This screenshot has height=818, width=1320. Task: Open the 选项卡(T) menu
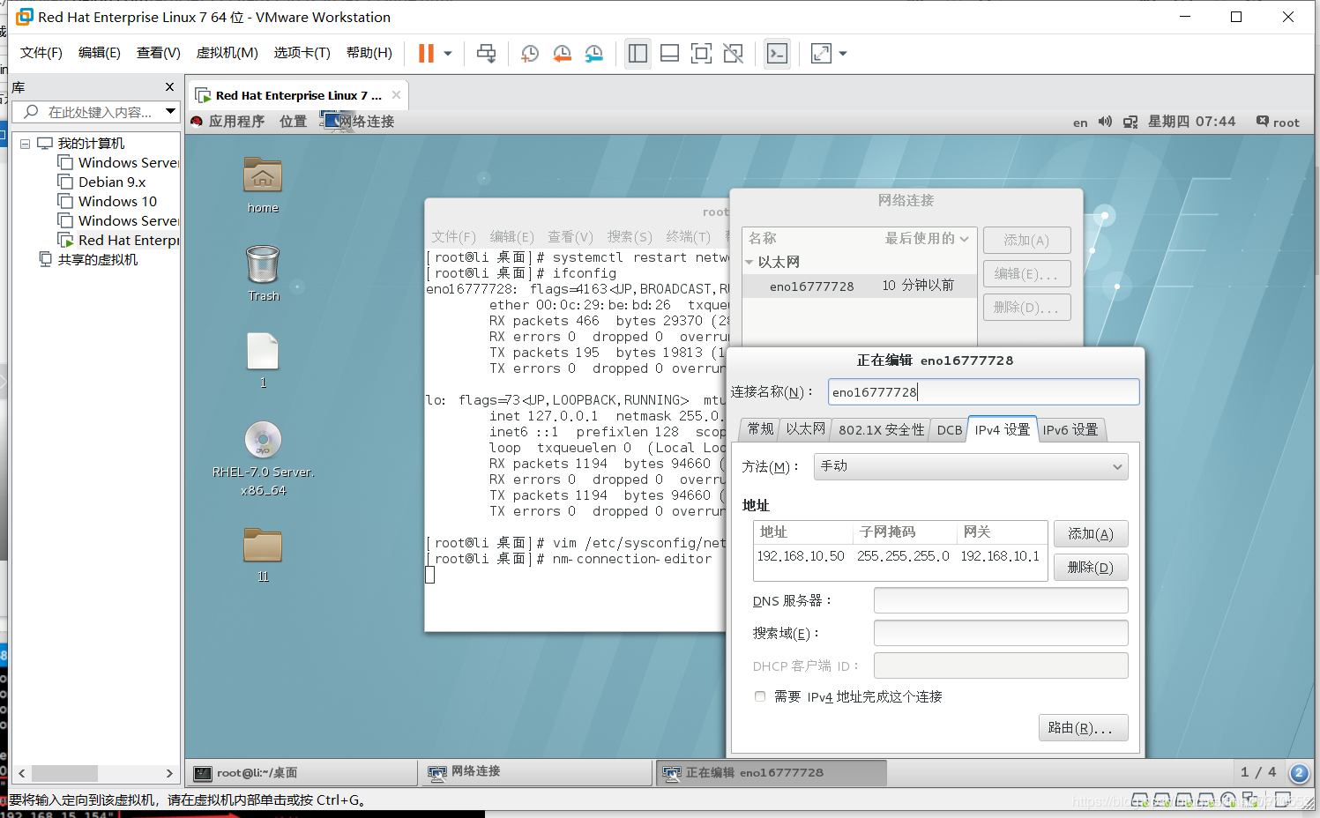tap(302, 53)
